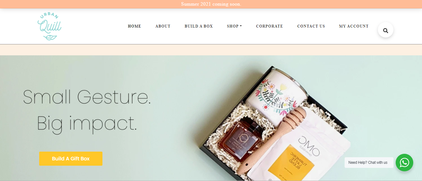The image size is (422, 181).
Task: Go to the Home page
Action: tap(134, 26)
